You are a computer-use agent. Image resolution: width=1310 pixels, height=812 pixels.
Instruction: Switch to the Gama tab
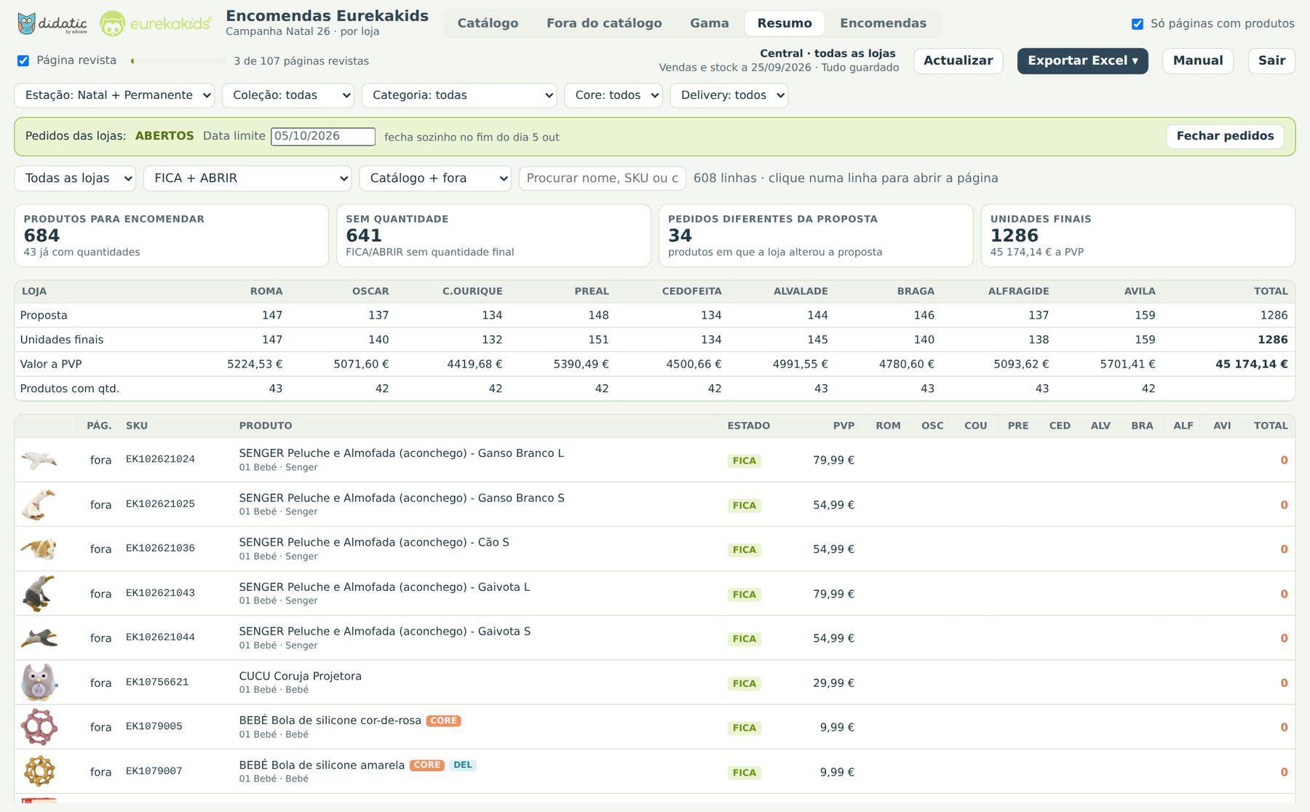[710, 23]
